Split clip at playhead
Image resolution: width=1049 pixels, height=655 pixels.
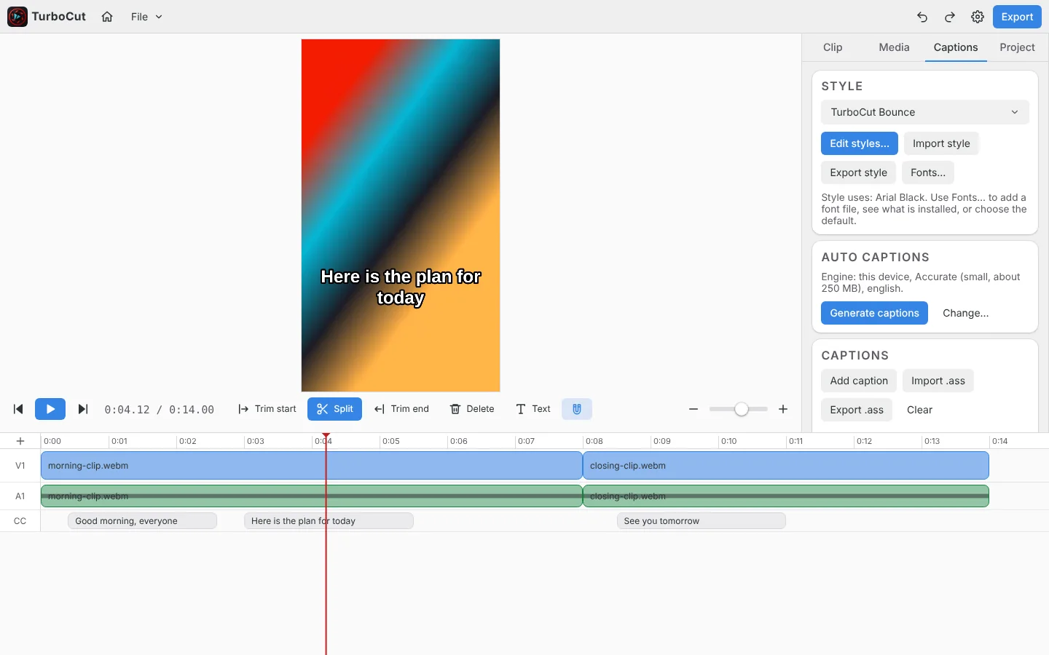334,409
